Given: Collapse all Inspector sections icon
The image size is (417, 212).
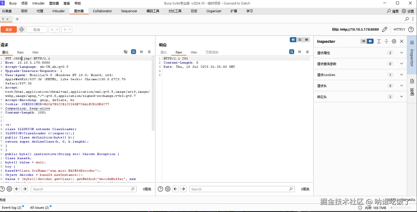Looking at the screenshot, I should pyautogui.click(x=386, y=41).
